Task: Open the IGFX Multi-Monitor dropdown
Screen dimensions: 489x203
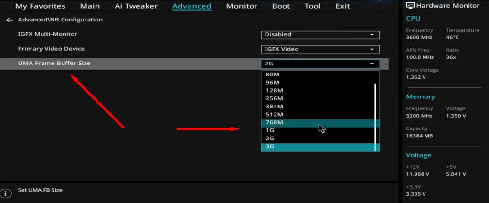Action: click(320, 34)
